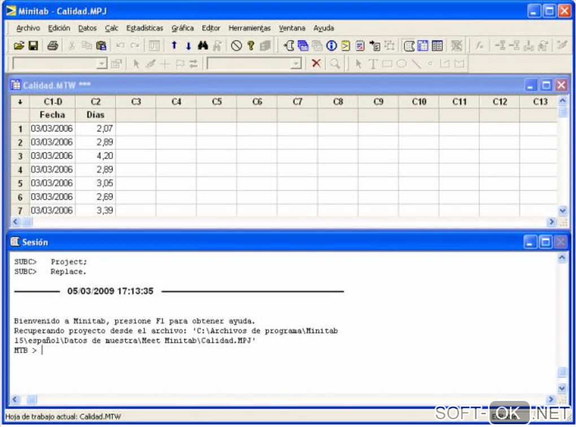This screenshot has height=427, width=576.
Task: Open the Datos menu
Action: coord(88,28)
